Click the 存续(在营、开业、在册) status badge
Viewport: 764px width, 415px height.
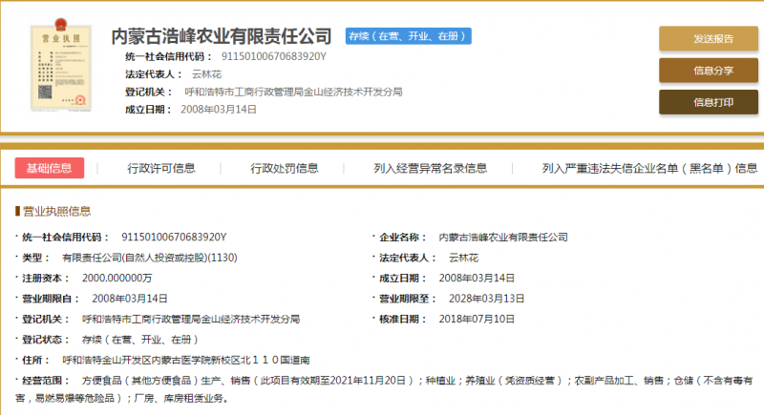click(x=409, y=36)
